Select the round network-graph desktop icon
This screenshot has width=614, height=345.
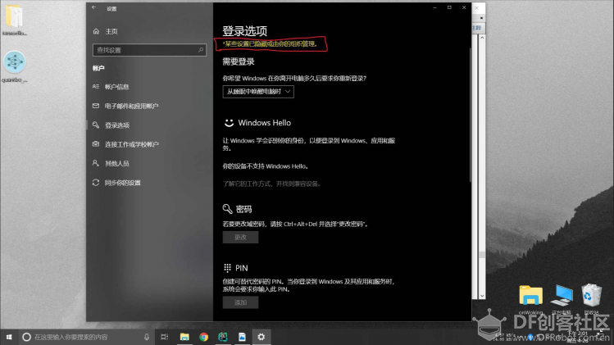click(15, 66)
